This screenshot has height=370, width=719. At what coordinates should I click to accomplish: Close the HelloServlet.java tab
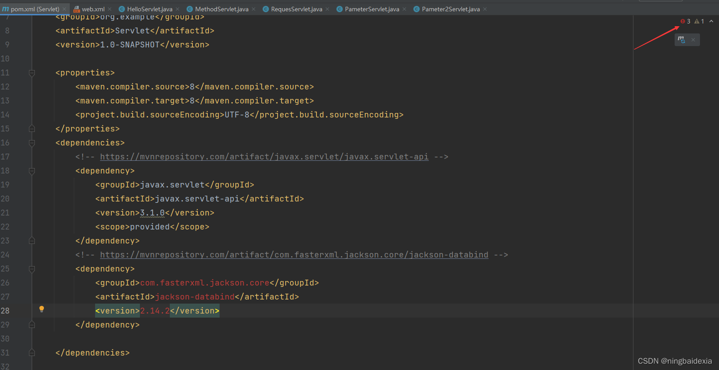point(177,9)
